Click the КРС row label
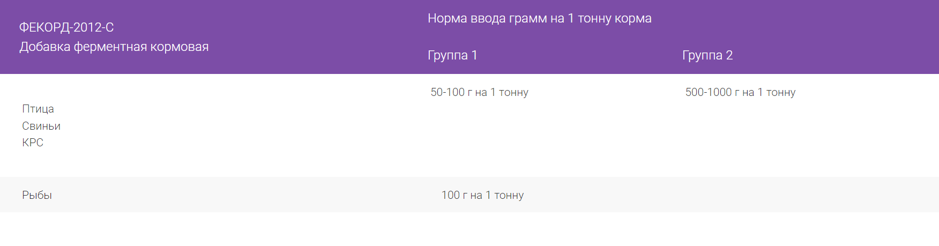 click(33, 143)
